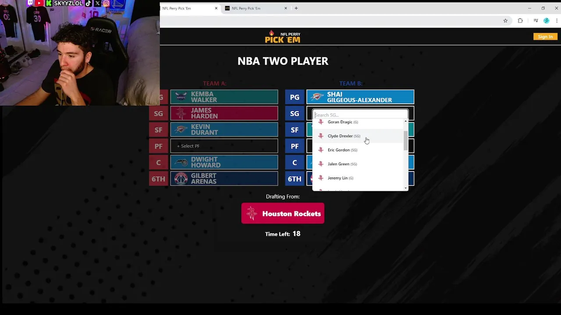
Task: Open the media controls icon in toolbar
Action: coord(536,21)
